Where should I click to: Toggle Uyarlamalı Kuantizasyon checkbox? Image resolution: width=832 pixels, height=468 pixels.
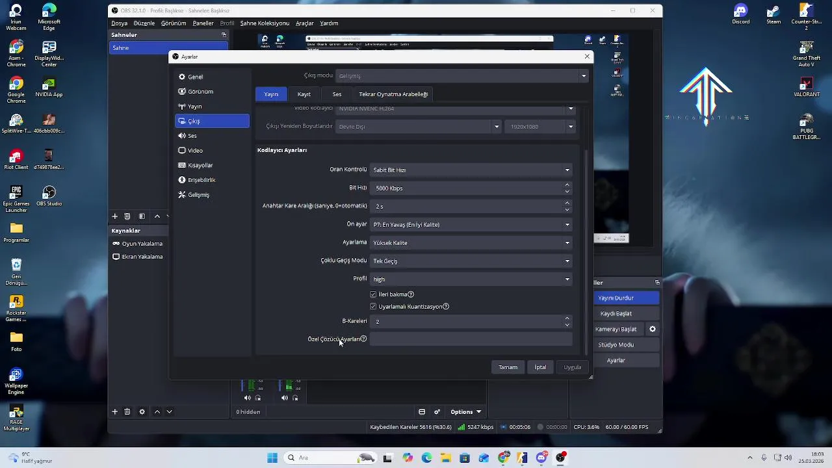point(373,306)
